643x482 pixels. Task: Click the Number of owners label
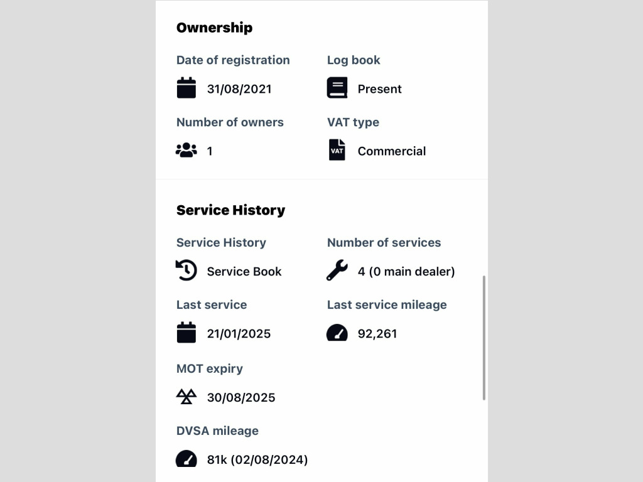click(230, 122)
